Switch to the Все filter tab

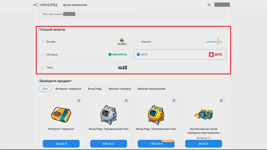45,89
